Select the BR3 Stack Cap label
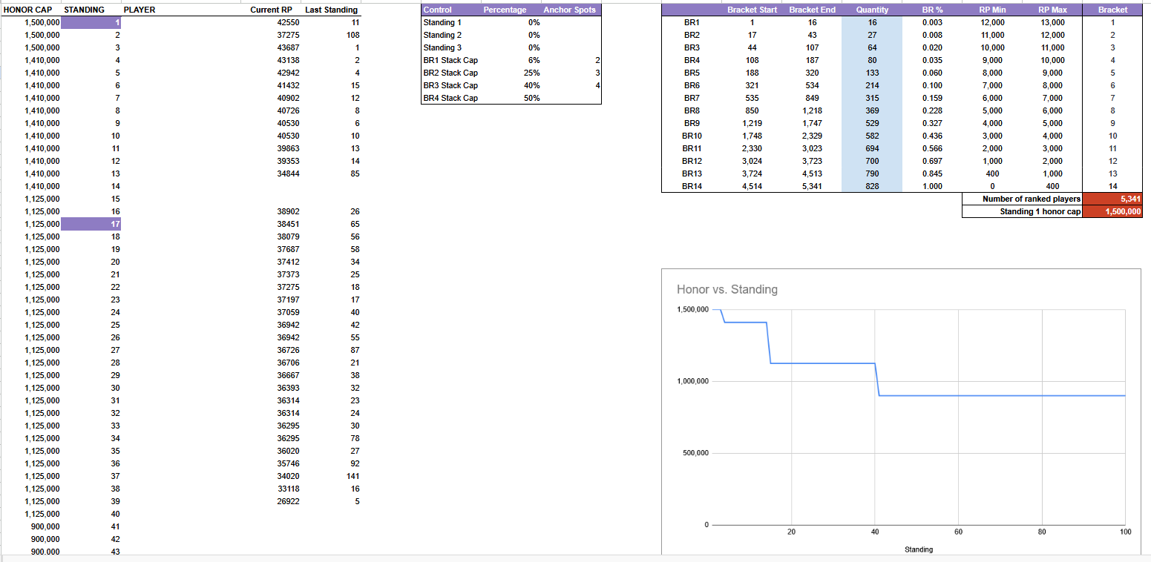 450,85
